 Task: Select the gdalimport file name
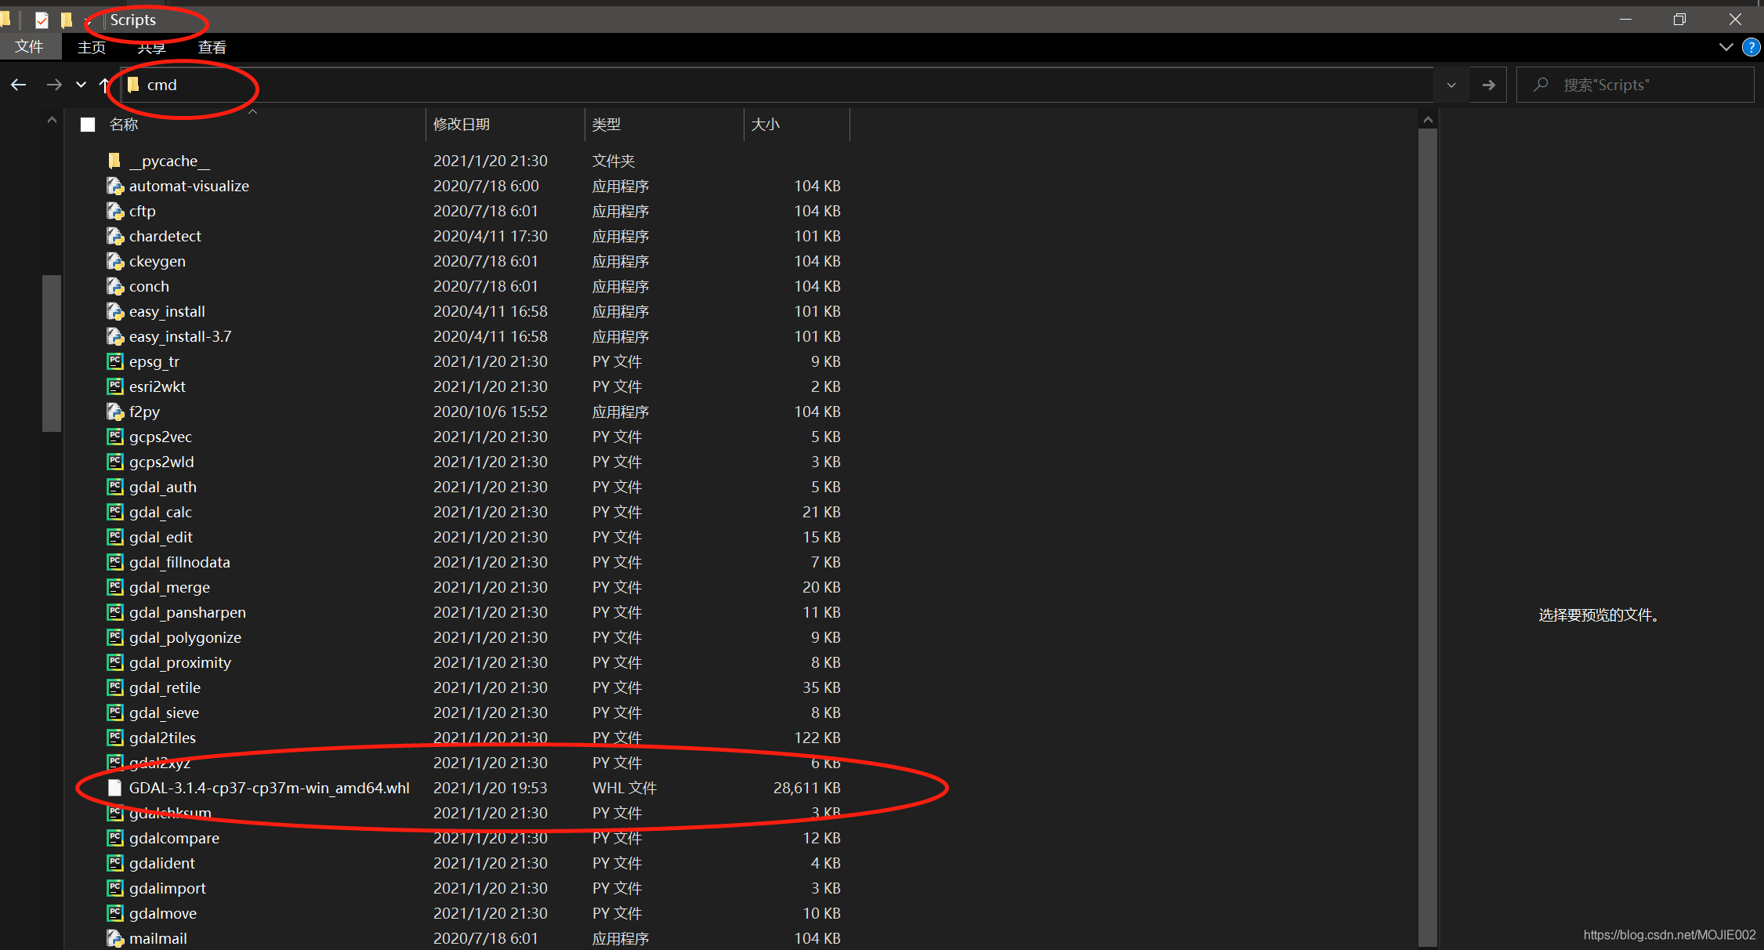click(x=168, y=888)
